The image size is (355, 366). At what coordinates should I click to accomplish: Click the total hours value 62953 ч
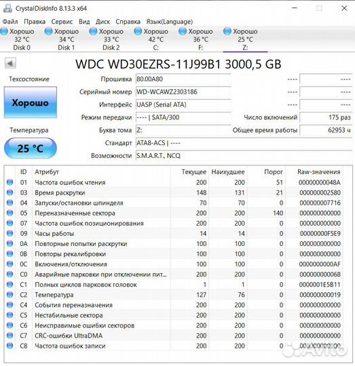(x=326, y=130)
